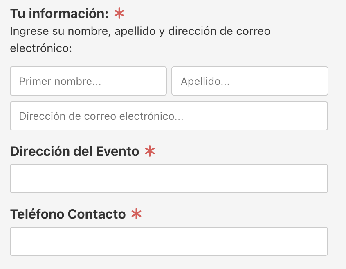Click the Primer nombre... placeholder text
The image size is (346, 269).
coord(60,81)
